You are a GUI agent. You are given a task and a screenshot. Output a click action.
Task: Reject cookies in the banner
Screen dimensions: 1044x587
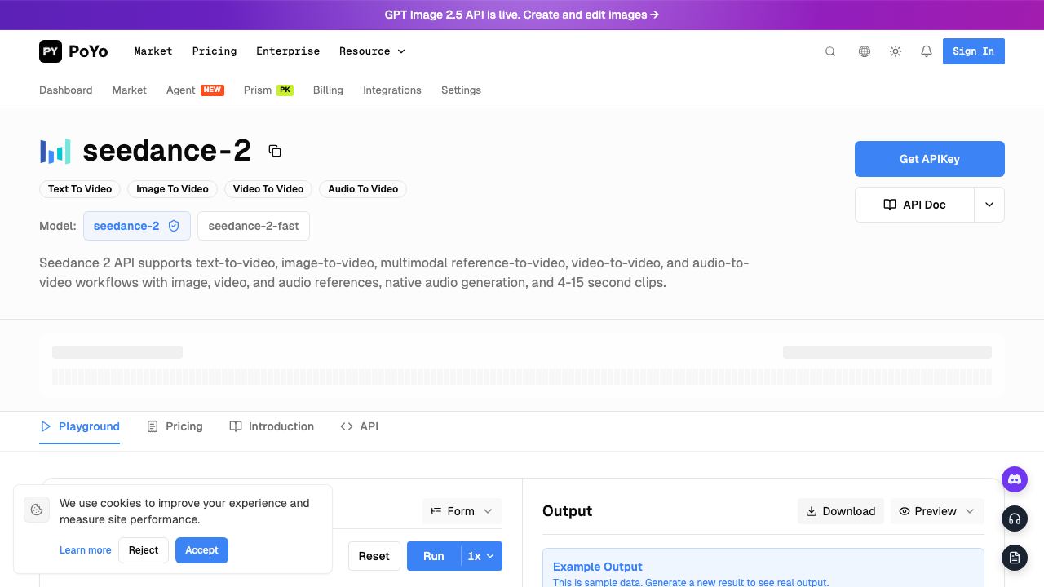pos(144,550)
